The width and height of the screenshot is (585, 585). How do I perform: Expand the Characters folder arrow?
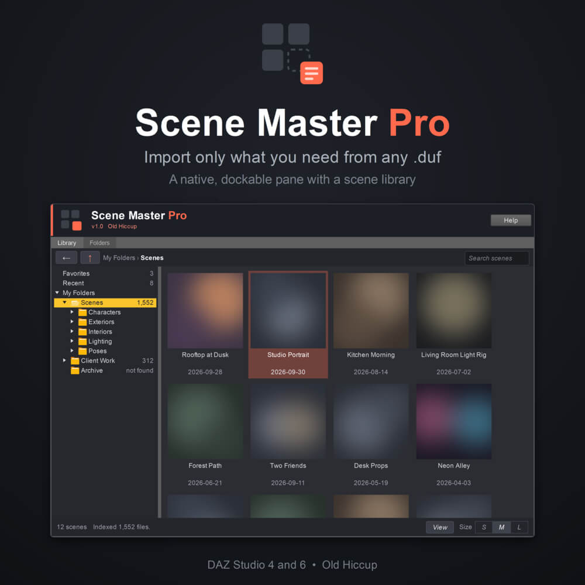point(72,312)
